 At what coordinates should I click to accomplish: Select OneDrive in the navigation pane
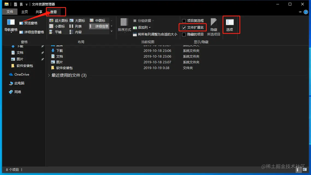[x=19, y=75]
